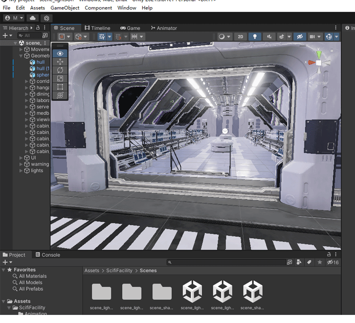This screenshot has height=323, width=355.
Task: Click Assets in the breadcrumb path
Action: (92, 270)
